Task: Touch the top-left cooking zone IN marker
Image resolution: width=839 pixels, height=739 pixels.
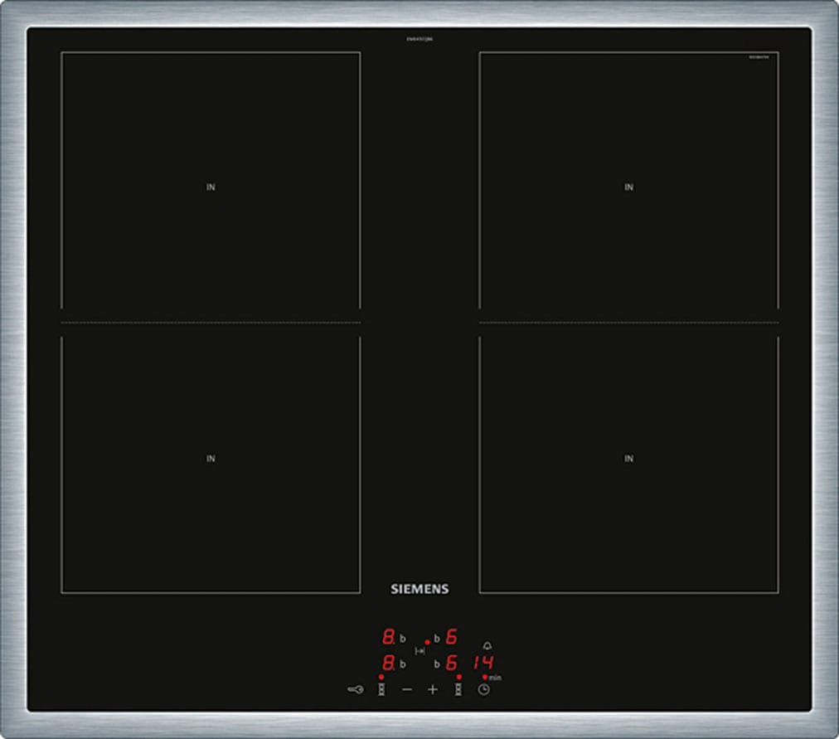Action: pos(211,187)
